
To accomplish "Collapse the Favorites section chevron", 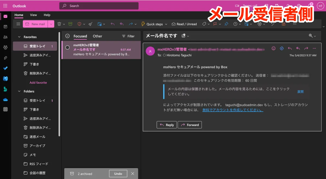I will point(19,37).
